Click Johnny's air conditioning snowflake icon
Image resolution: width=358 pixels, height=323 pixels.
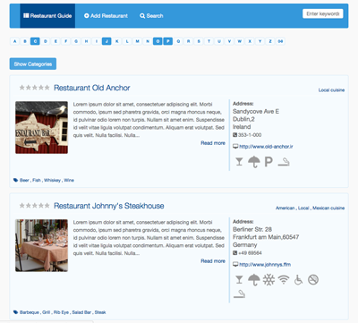tap(268, 280)
